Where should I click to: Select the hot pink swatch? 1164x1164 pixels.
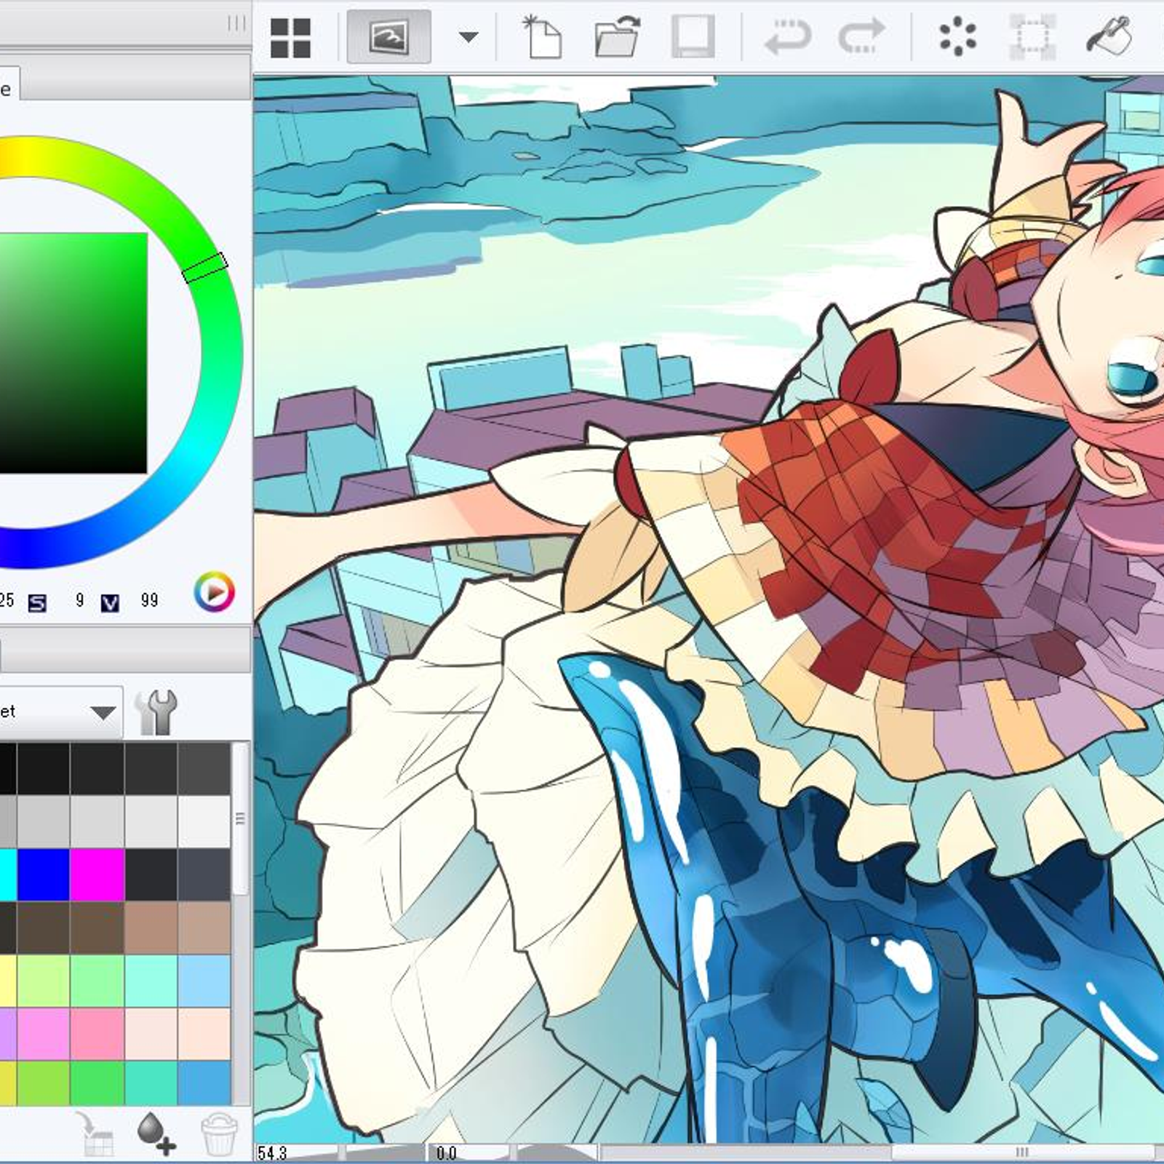[x=97, y=1034]
